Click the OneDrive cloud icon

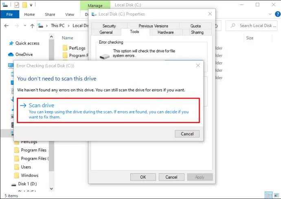[11, 54]
